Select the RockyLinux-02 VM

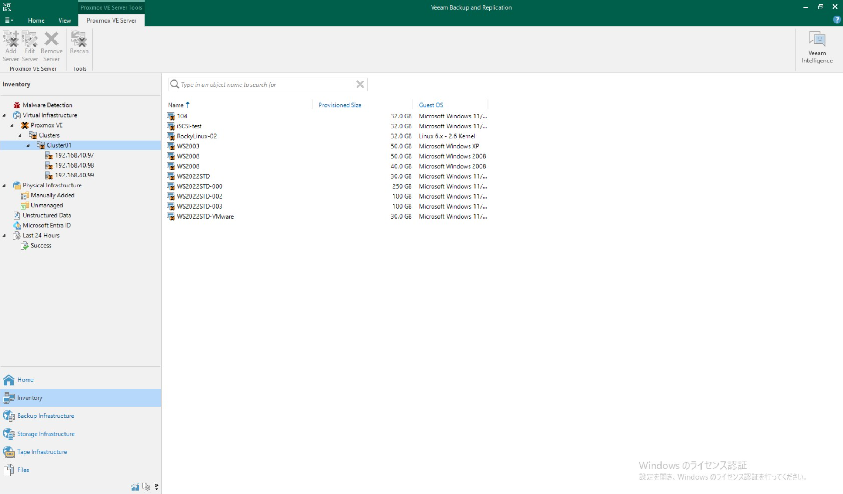(197, 136)
